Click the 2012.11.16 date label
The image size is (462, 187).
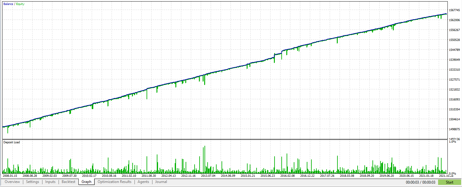[x=188, y=176]
